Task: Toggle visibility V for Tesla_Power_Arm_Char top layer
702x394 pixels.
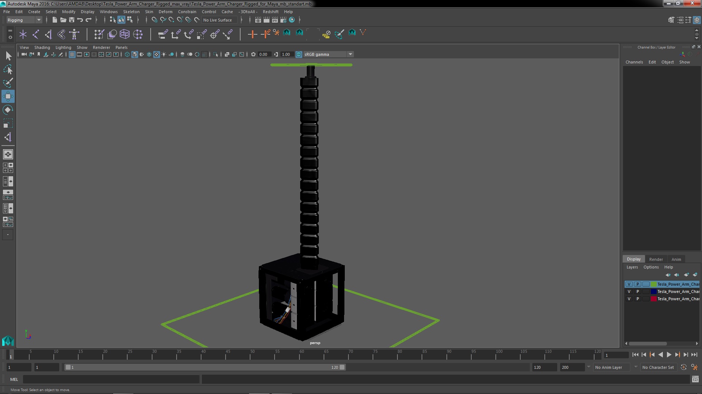Action: [628, 284]
